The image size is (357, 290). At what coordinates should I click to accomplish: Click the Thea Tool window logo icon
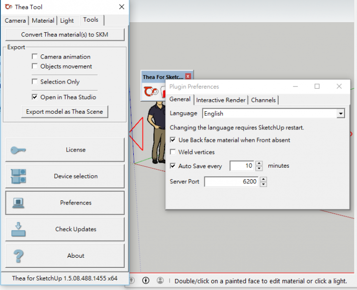point(9,7)
